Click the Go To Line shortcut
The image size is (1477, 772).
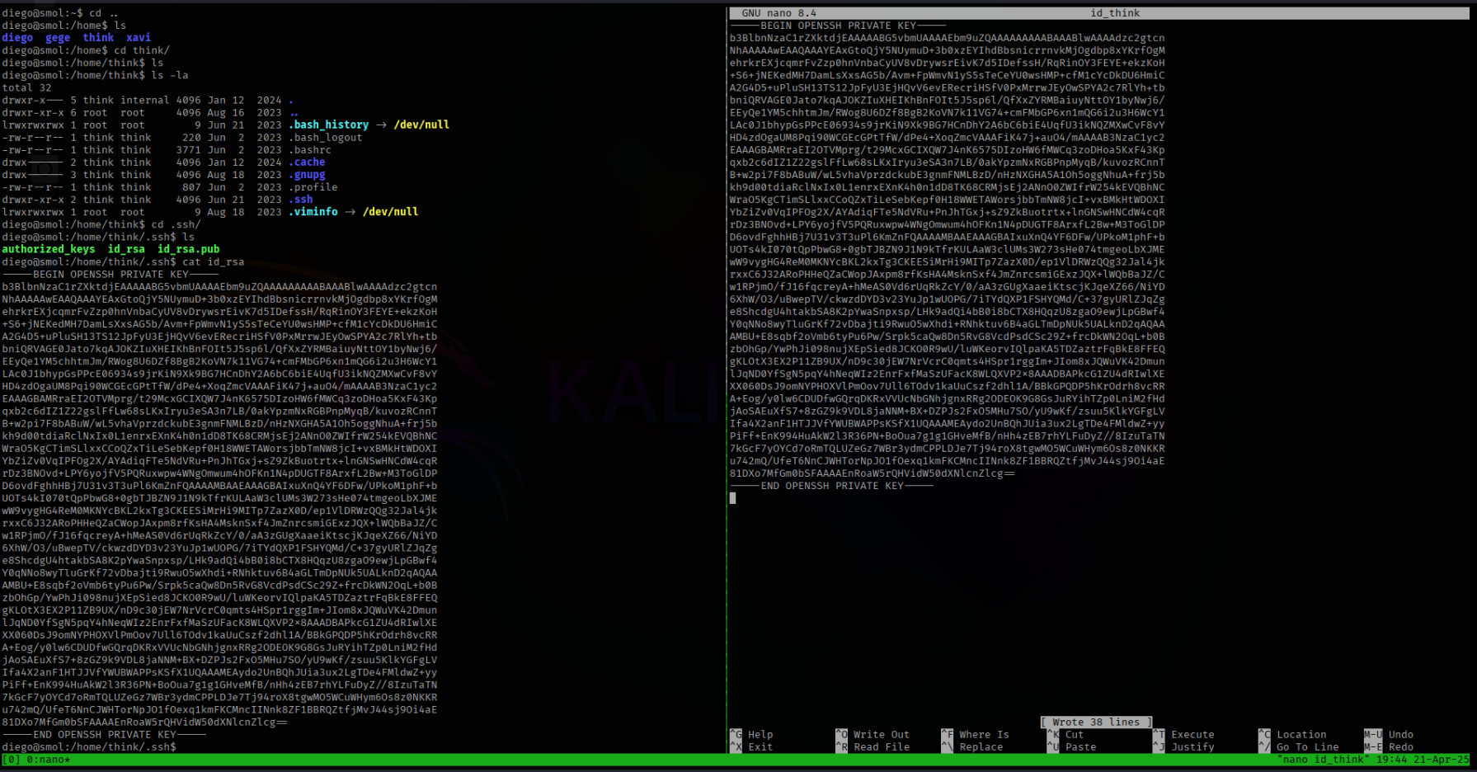1298,747
